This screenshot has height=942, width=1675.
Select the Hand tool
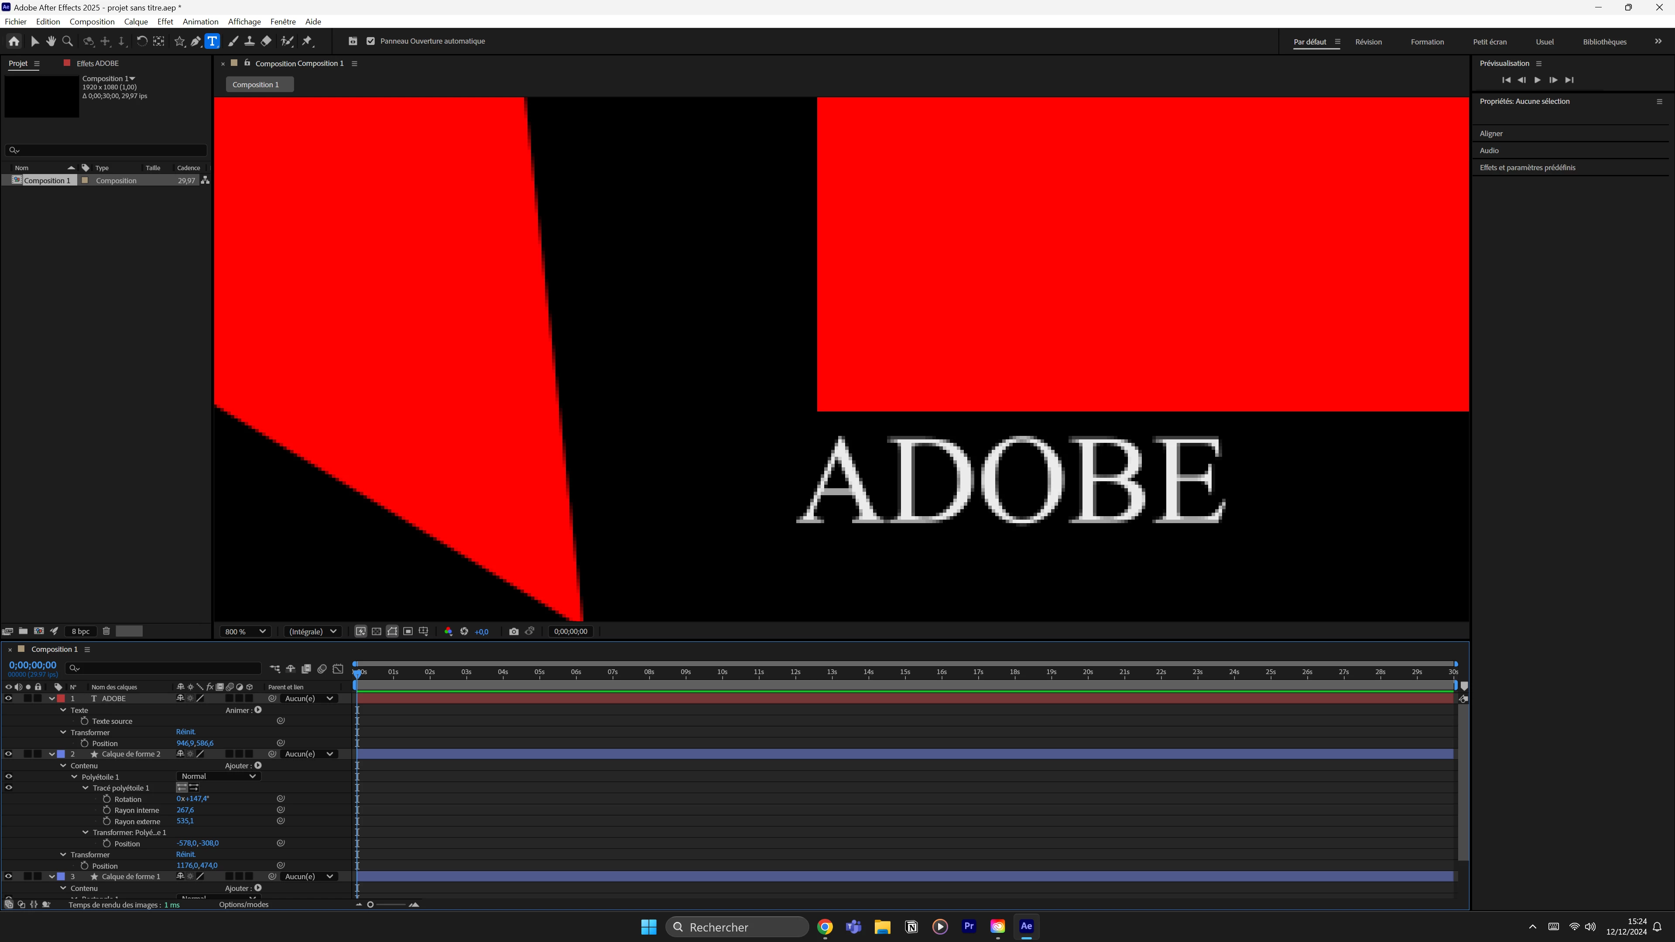51,41
